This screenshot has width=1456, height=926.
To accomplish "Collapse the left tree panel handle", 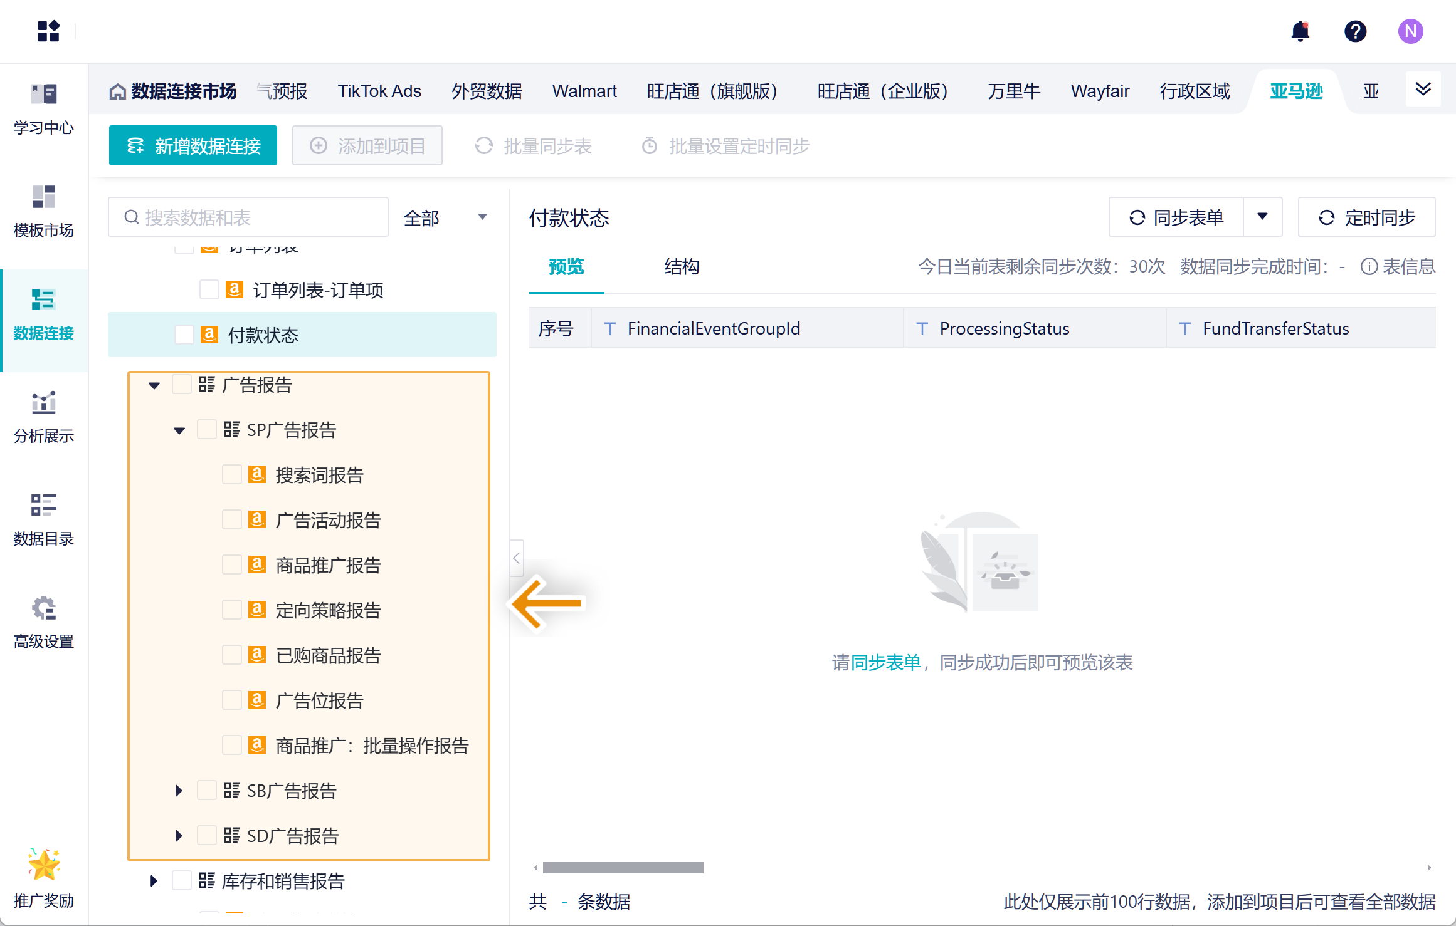I will coord(517,558).
